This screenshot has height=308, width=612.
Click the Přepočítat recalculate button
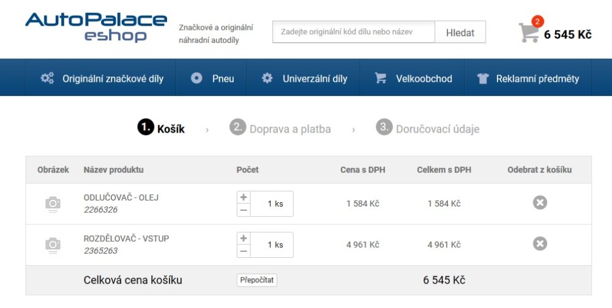click(x=257, y=280)
